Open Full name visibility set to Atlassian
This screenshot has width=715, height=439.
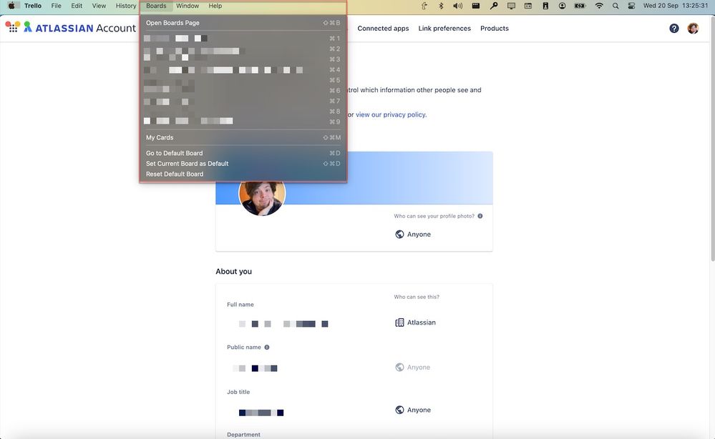pos(415,322)
